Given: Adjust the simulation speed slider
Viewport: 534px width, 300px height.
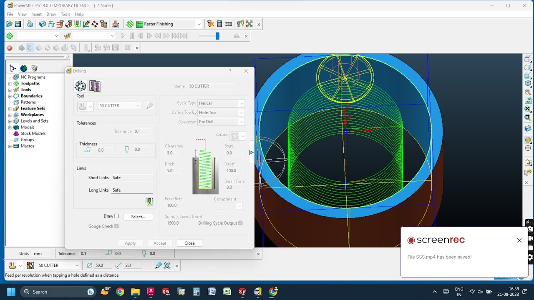Looking at the screenshot, I should point(217,36).
